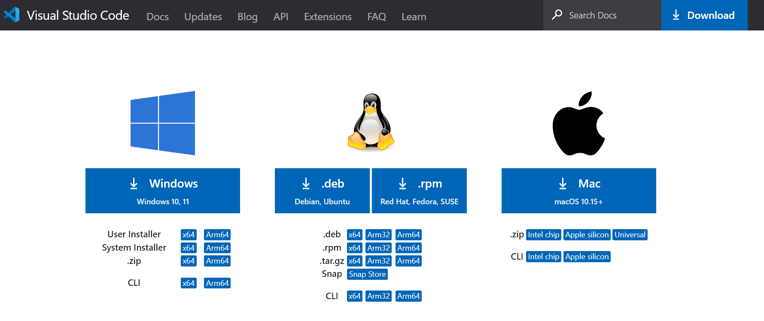Select Windows System Installer Arm64
This screenshot has width=764, height=321.
point(217,248)
